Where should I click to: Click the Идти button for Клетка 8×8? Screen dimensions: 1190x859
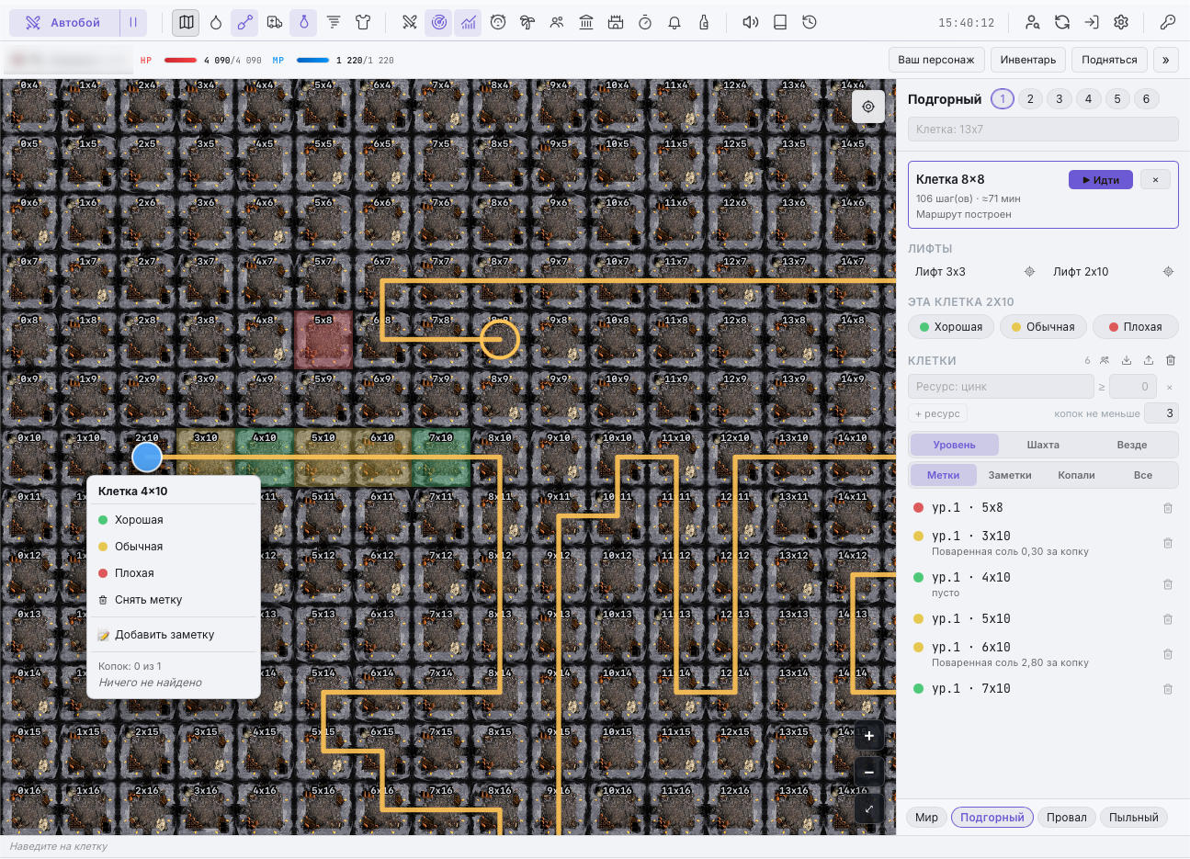(x=1101, y=180)
